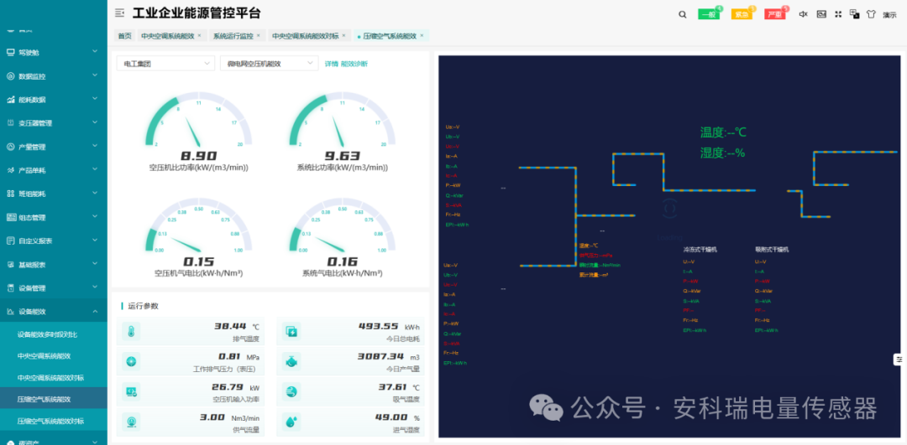
Task: Expand the 数据监控 sidebar menu
Action: point(54,76)
